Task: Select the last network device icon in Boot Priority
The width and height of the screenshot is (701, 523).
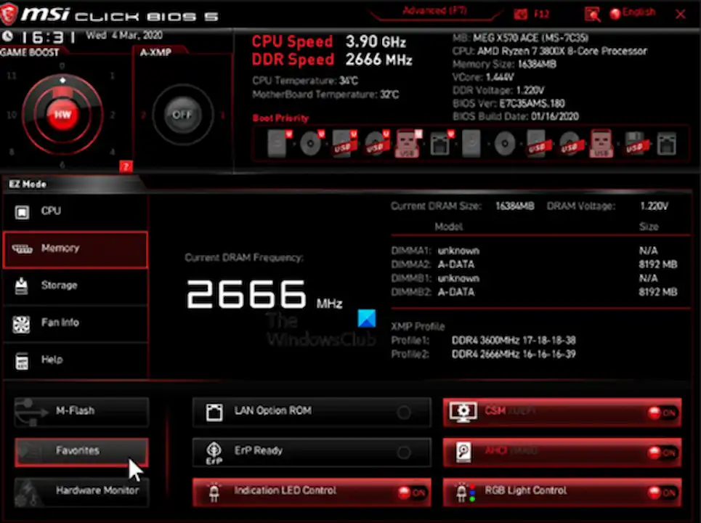Action: (x=665, y=143)
